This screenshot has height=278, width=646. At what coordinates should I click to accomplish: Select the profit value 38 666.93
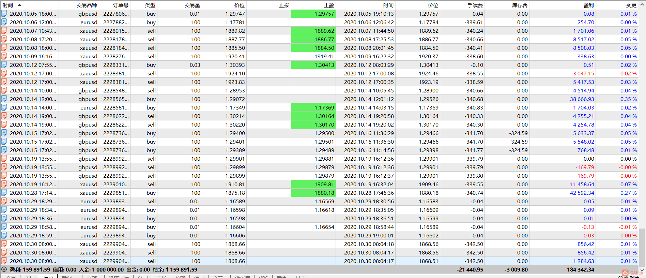tap(582, 99)
